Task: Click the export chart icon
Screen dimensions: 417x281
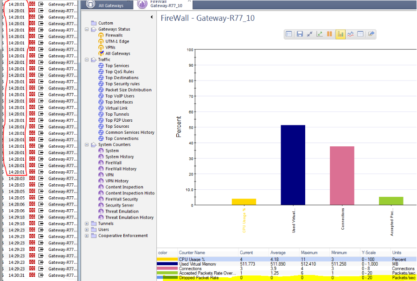Action: (x=371, y=34)
